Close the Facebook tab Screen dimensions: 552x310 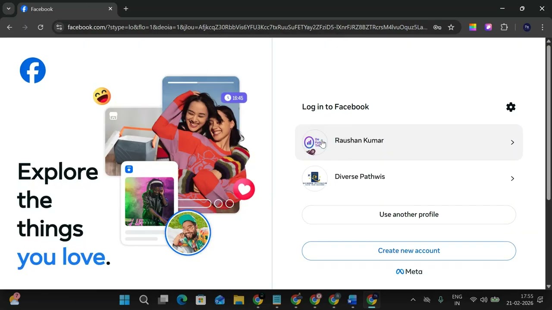coord(110,9)
